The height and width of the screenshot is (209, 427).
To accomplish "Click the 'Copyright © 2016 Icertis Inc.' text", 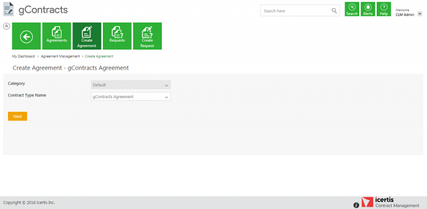I will tap(29, 203).
